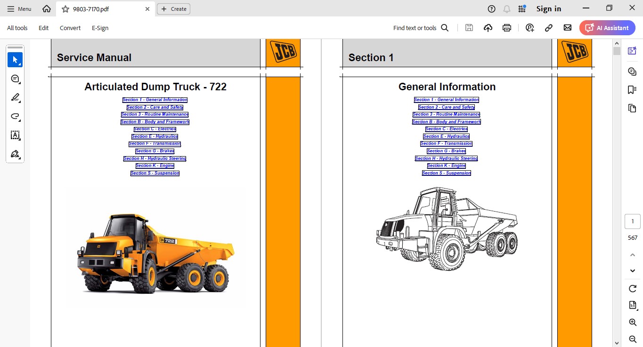This screenshot has width=643, height=347.
Task: Open the Fill & Sign pen tool
Action: 15,154
